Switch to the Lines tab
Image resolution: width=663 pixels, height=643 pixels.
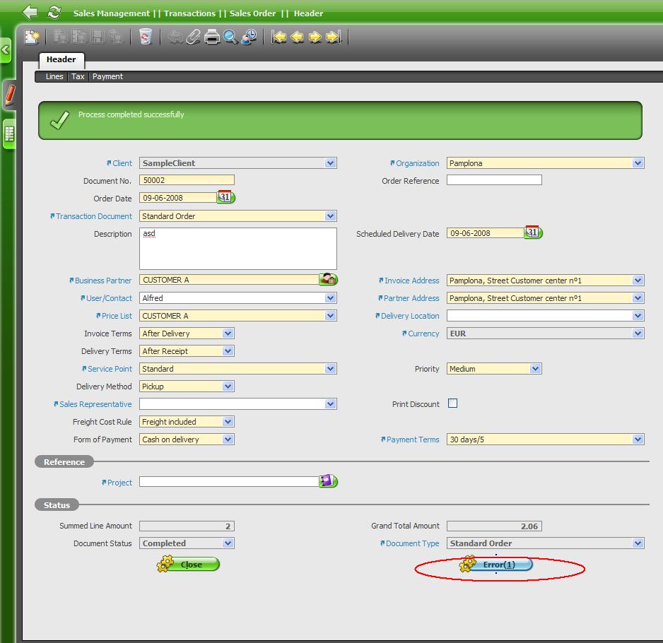click(x=54, y=76)
